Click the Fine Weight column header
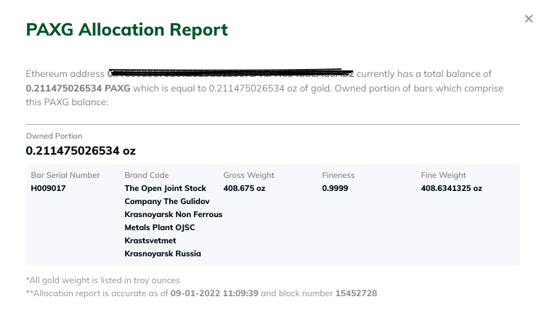The width and height of the screenshot is (547, 334). click(443, 175)
